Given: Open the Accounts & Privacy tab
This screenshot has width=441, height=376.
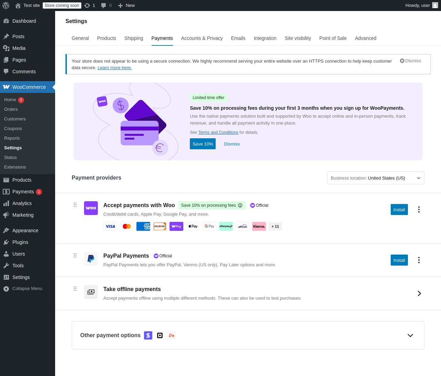Looking at the screenshot, I should click(x=202, y=38).
